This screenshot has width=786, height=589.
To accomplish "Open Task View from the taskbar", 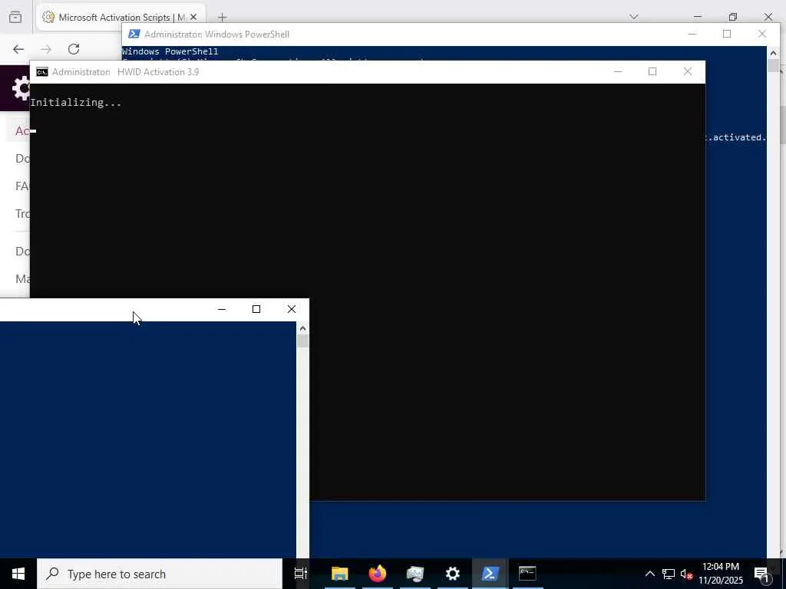I will (301, 574).
